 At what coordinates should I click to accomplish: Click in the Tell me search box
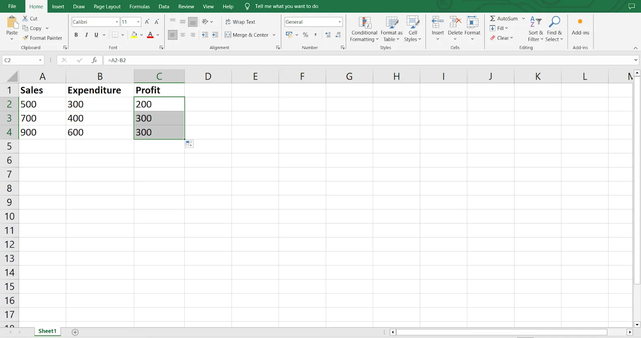(286, 6)
